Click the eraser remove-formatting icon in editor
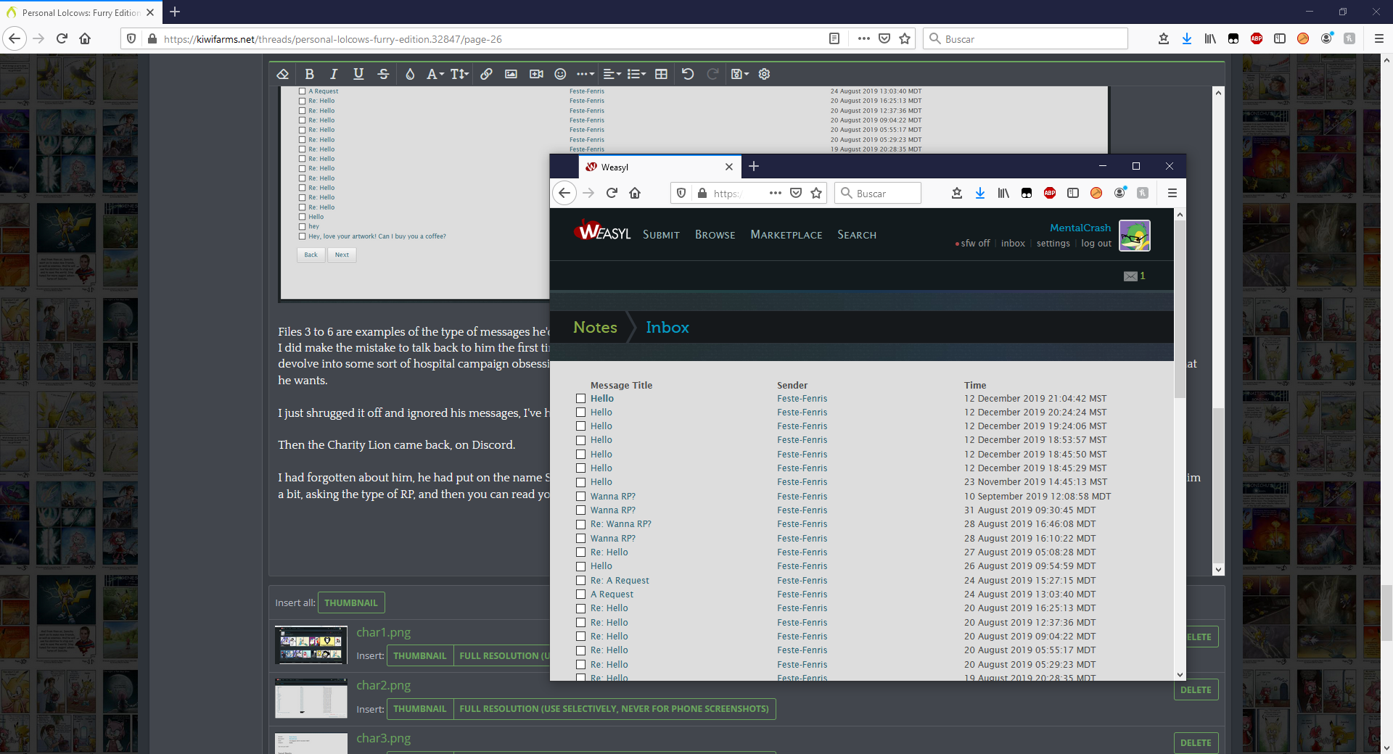Image resolution: width=1393 pixels, height=754 pixels. point(283,74)
